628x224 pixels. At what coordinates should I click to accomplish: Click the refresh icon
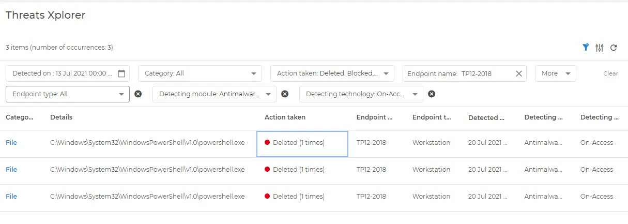[614, 48]
